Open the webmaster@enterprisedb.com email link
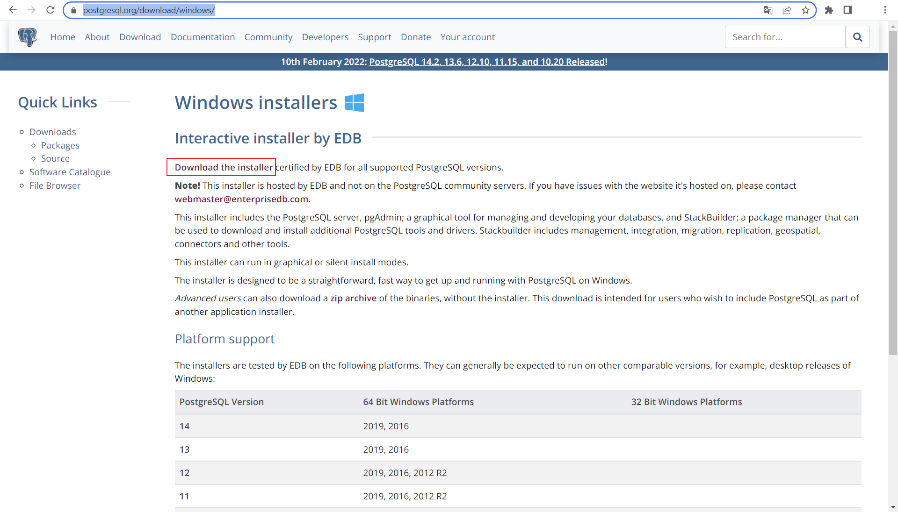Screen dimensions: 898x512 [x=241, y=199]
